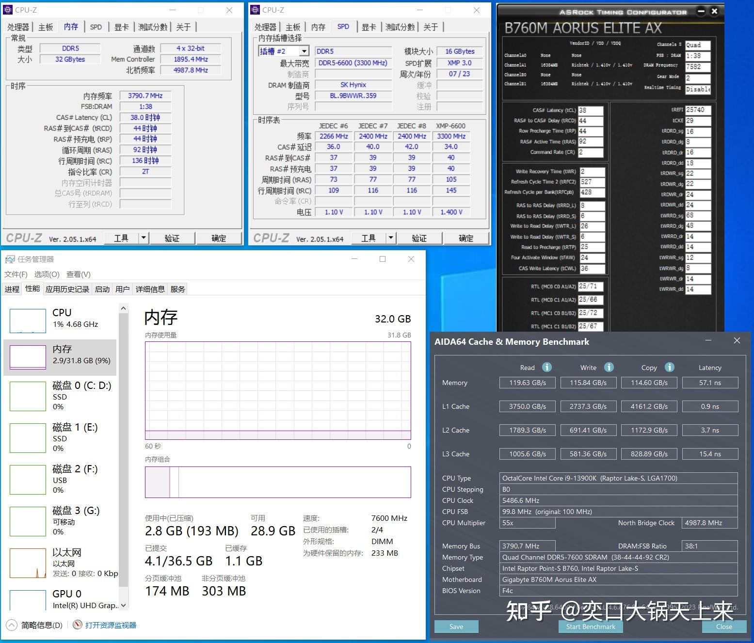Open 測試分數 tab in the left CPU-Z window
Viewport: 754px width, 643px height.
coord(153,27)
